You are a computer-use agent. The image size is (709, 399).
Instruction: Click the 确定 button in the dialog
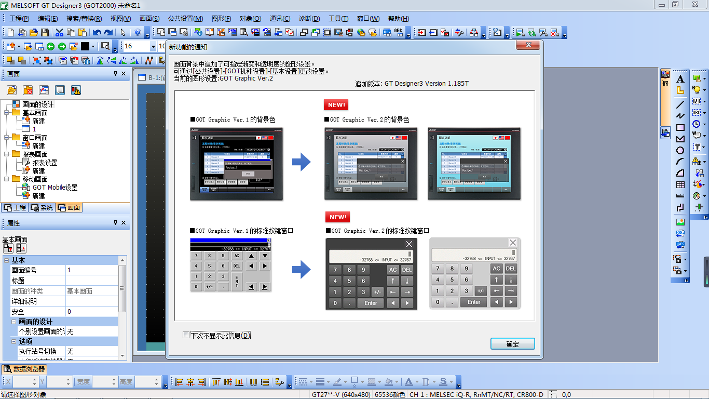click(512, 344)
